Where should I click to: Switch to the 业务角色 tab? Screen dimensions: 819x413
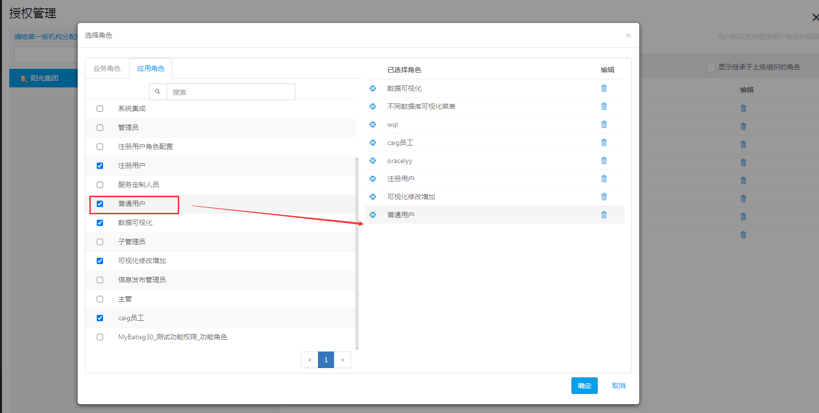(107, 68)
